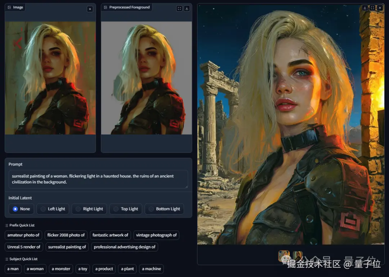Download the Preprocessed Foreground image

click(x=187, y=8)
